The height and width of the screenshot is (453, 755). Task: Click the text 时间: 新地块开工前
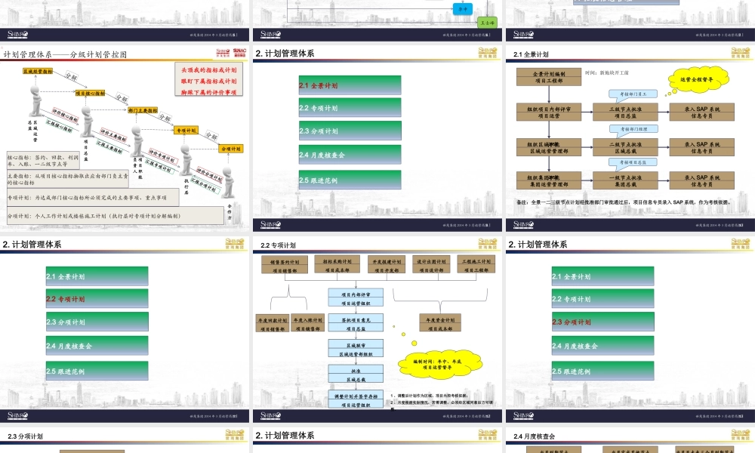click(607, 72)
